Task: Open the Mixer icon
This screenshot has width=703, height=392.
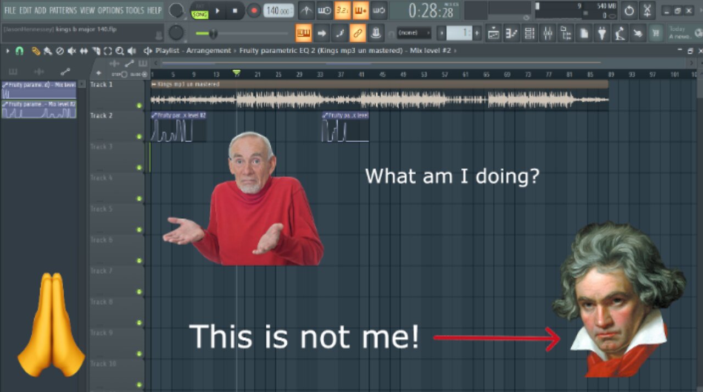Action: pos(548,34)
